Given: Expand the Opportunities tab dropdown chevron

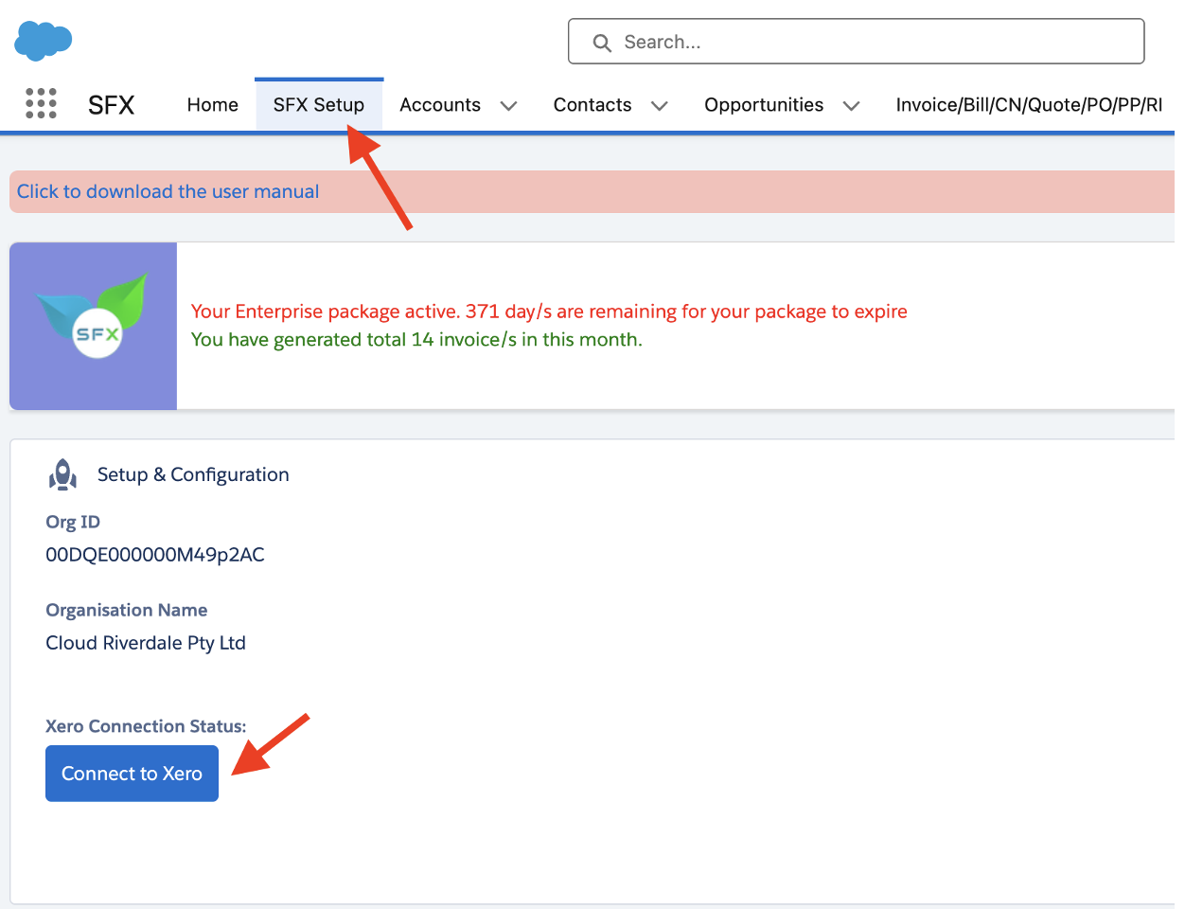Looking at the screenshot, I should 851,106.
